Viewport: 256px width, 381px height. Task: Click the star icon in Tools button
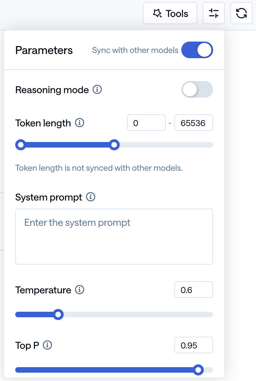pyautogui.click(x=157, y=14)
